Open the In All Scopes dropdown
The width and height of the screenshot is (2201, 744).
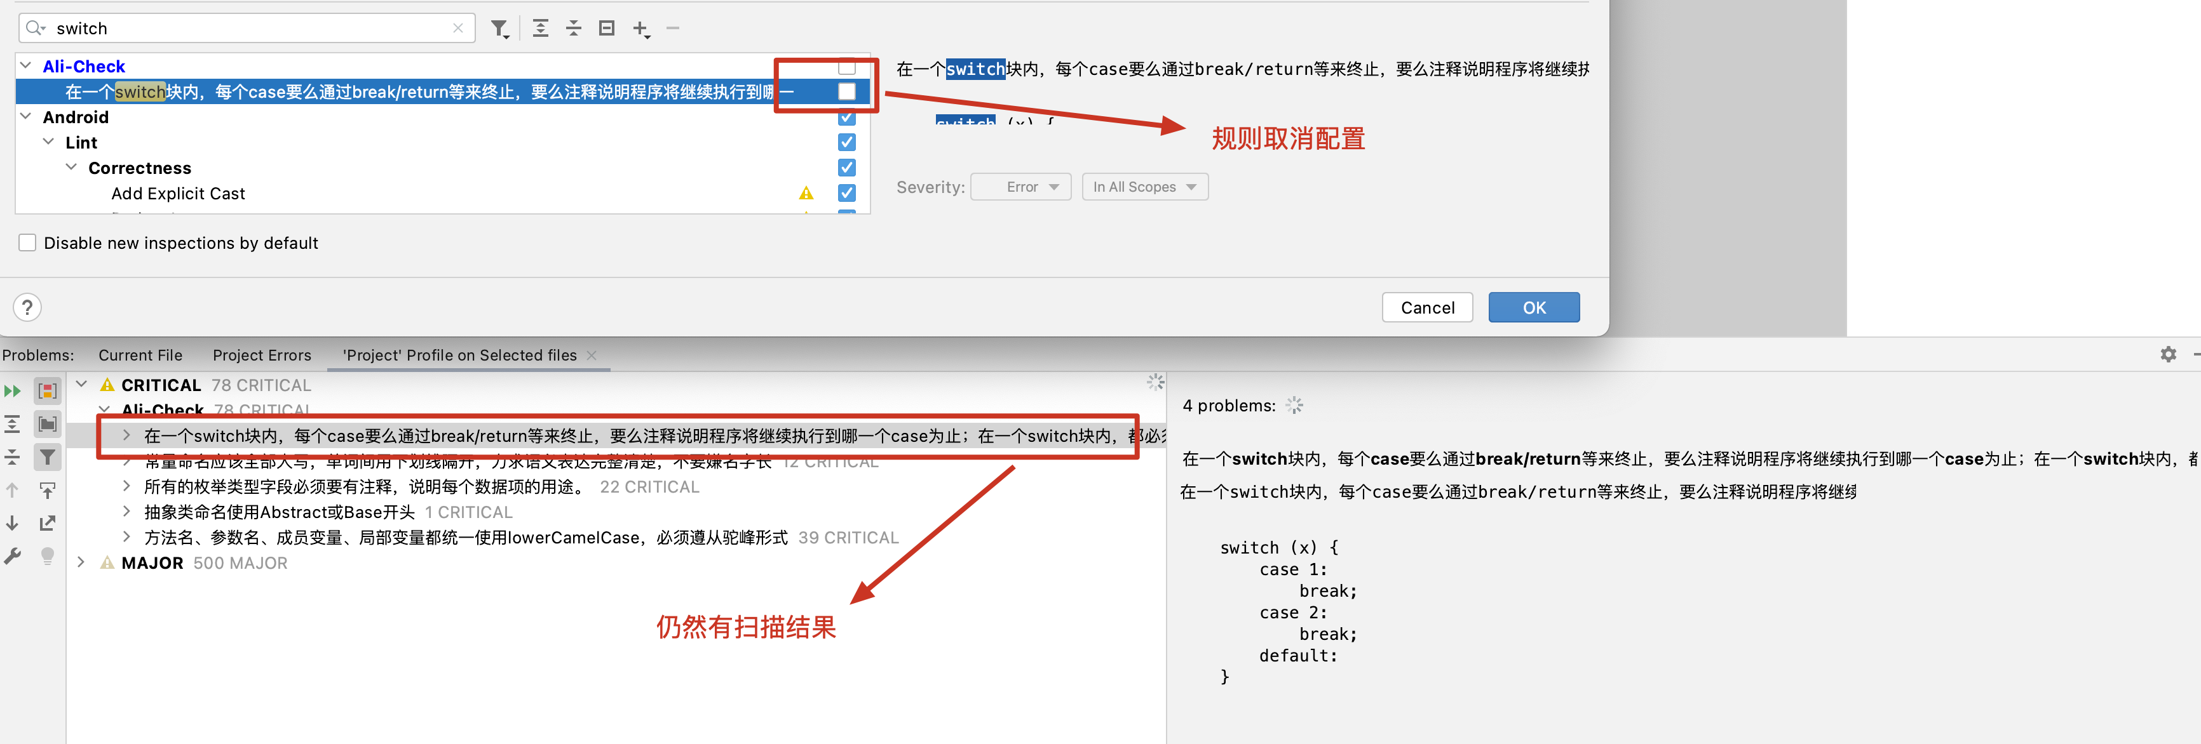point(1145,186)
